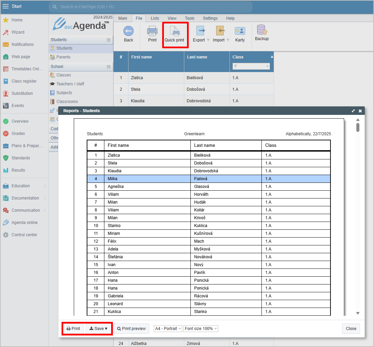Click the Home star icon
Screen dimensions: 374x347
coord(6,20)
